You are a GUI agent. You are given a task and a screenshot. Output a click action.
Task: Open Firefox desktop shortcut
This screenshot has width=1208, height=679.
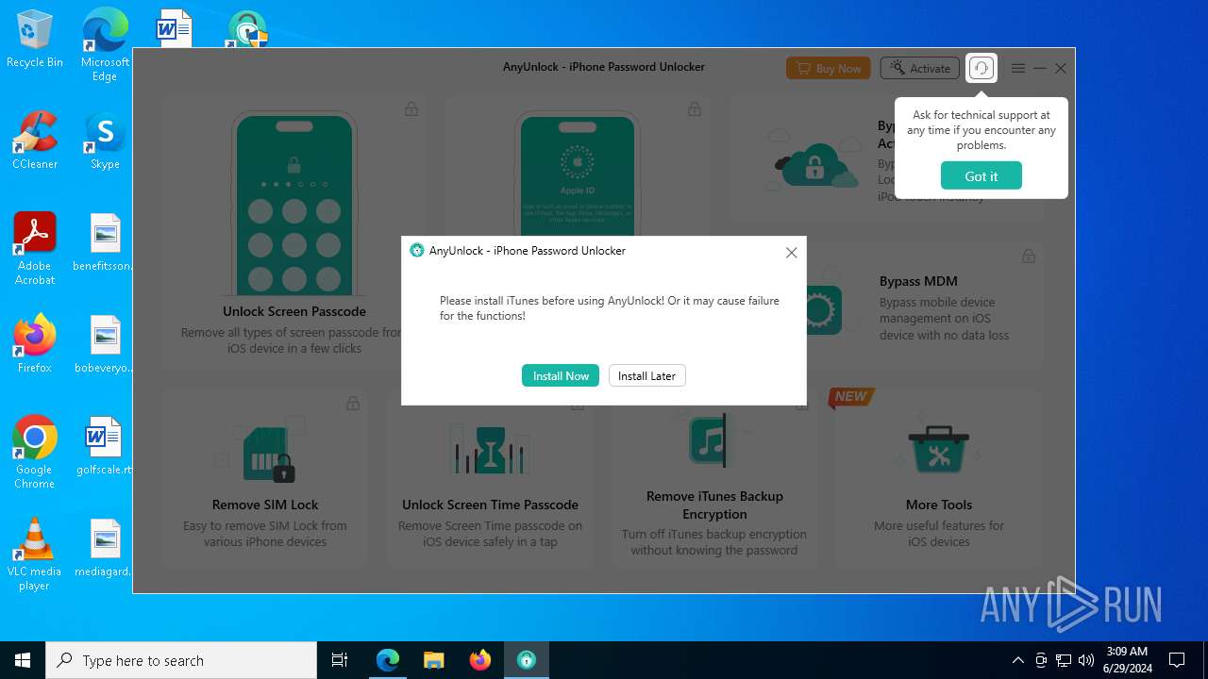tap(35, 344)
